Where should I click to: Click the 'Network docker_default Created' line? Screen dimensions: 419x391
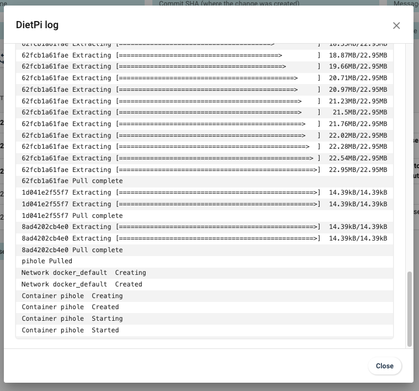pos(82,284)
